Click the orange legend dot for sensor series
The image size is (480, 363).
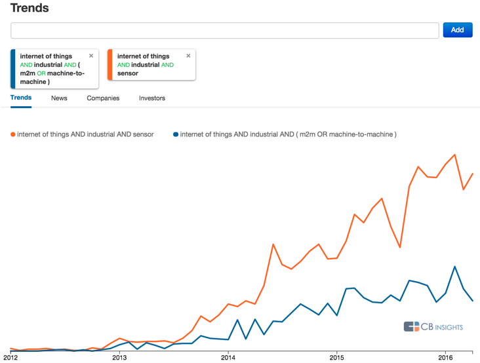click(x=12, y=134)
